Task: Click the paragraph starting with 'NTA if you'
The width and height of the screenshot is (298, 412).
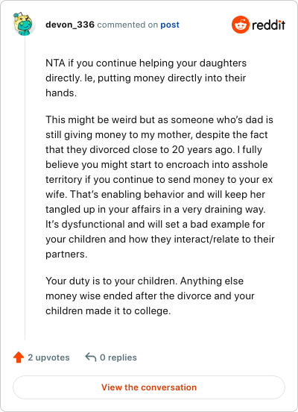Action: (x=146, y=78)
